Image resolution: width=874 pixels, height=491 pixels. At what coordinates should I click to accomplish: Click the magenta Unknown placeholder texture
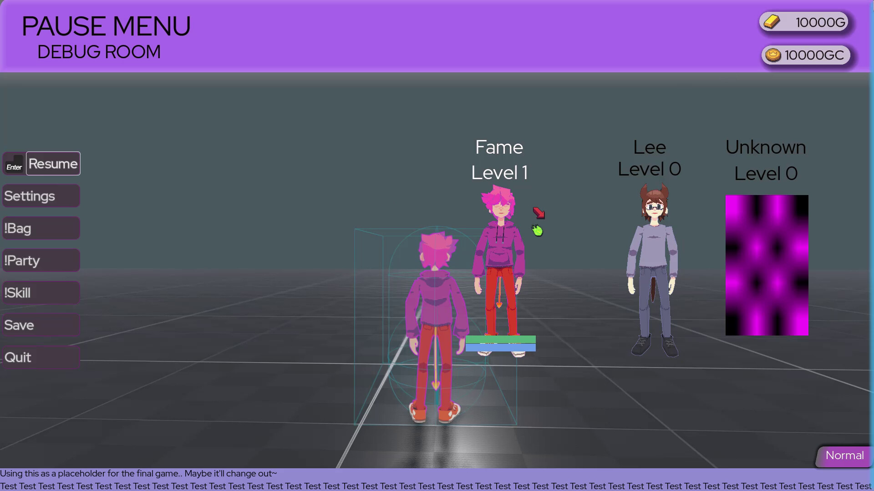(767, 264)
